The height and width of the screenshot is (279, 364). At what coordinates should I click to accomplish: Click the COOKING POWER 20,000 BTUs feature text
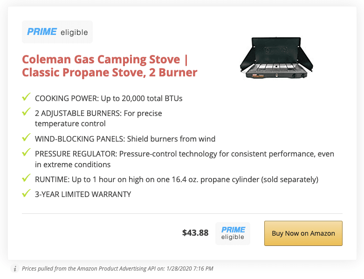(109, 98)
